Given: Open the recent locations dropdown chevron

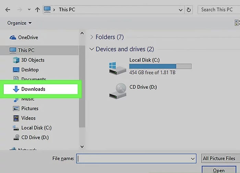Looking at the screenshot, I should pyautogui.click(x=29, y=10).
